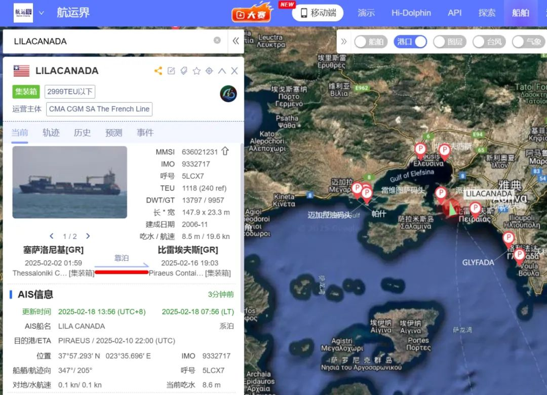This screenshot has width=547, height=395.
Task: Click the position 37°57.293′ N text
Action: click(x=79, y=356)
